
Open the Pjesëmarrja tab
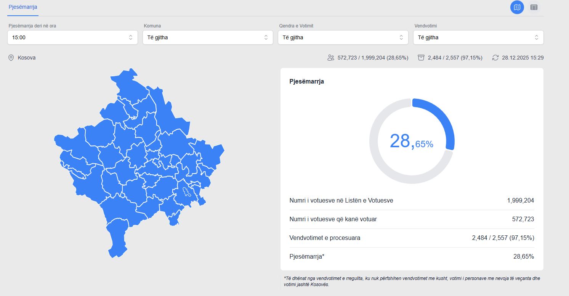coord(23,7)
